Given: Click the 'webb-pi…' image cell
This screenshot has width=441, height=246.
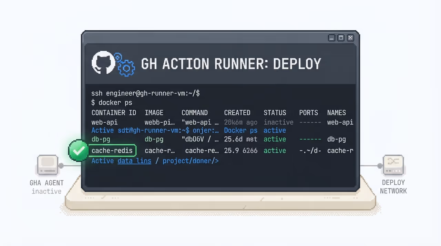Looking at the screenshot, I should coord(160,122).
